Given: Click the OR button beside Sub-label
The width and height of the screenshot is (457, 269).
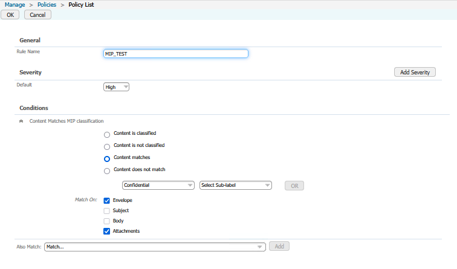Looking at the screenshot, I should [x=294, y=186].
